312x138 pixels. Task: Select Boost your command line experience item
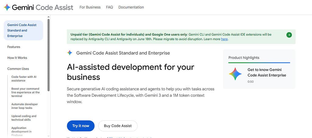[26, 92]
